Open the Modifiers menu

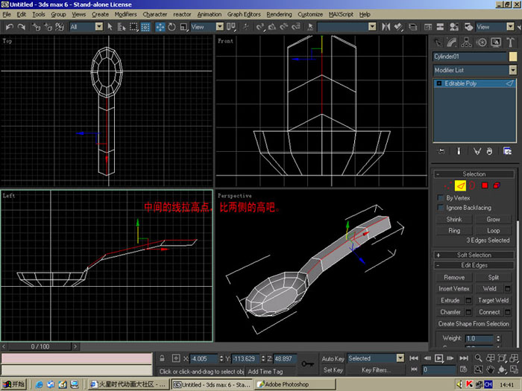pyautogui.click(x=125, y=14)
